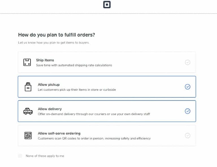This screenshot has width=217, height=167.
Task: Select the Allow pickup title
Action: (x=49, y=84)
